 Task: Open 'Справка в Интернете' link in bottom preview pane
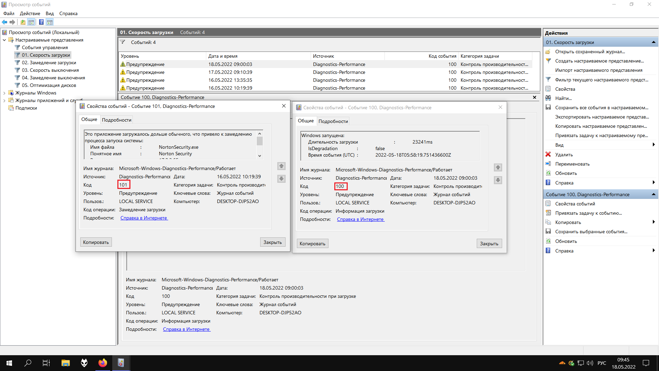pyautogui.click(x=187, y=329)
